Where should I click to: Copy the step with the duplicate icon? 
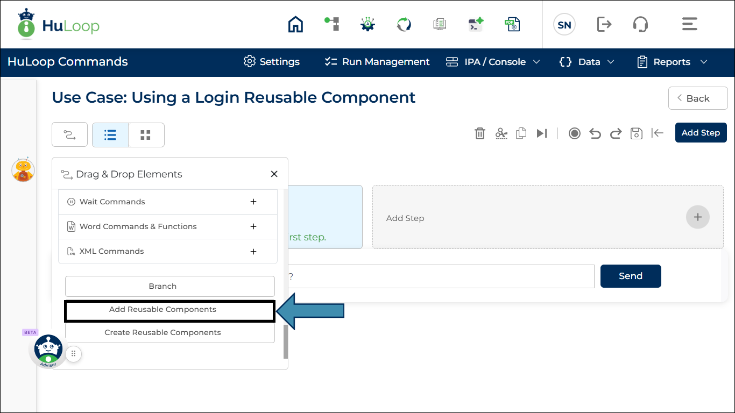click(x=521, y=133)
